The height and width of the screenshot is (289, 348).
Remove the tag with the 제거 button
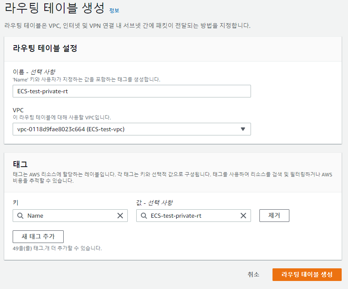(274, 216)
